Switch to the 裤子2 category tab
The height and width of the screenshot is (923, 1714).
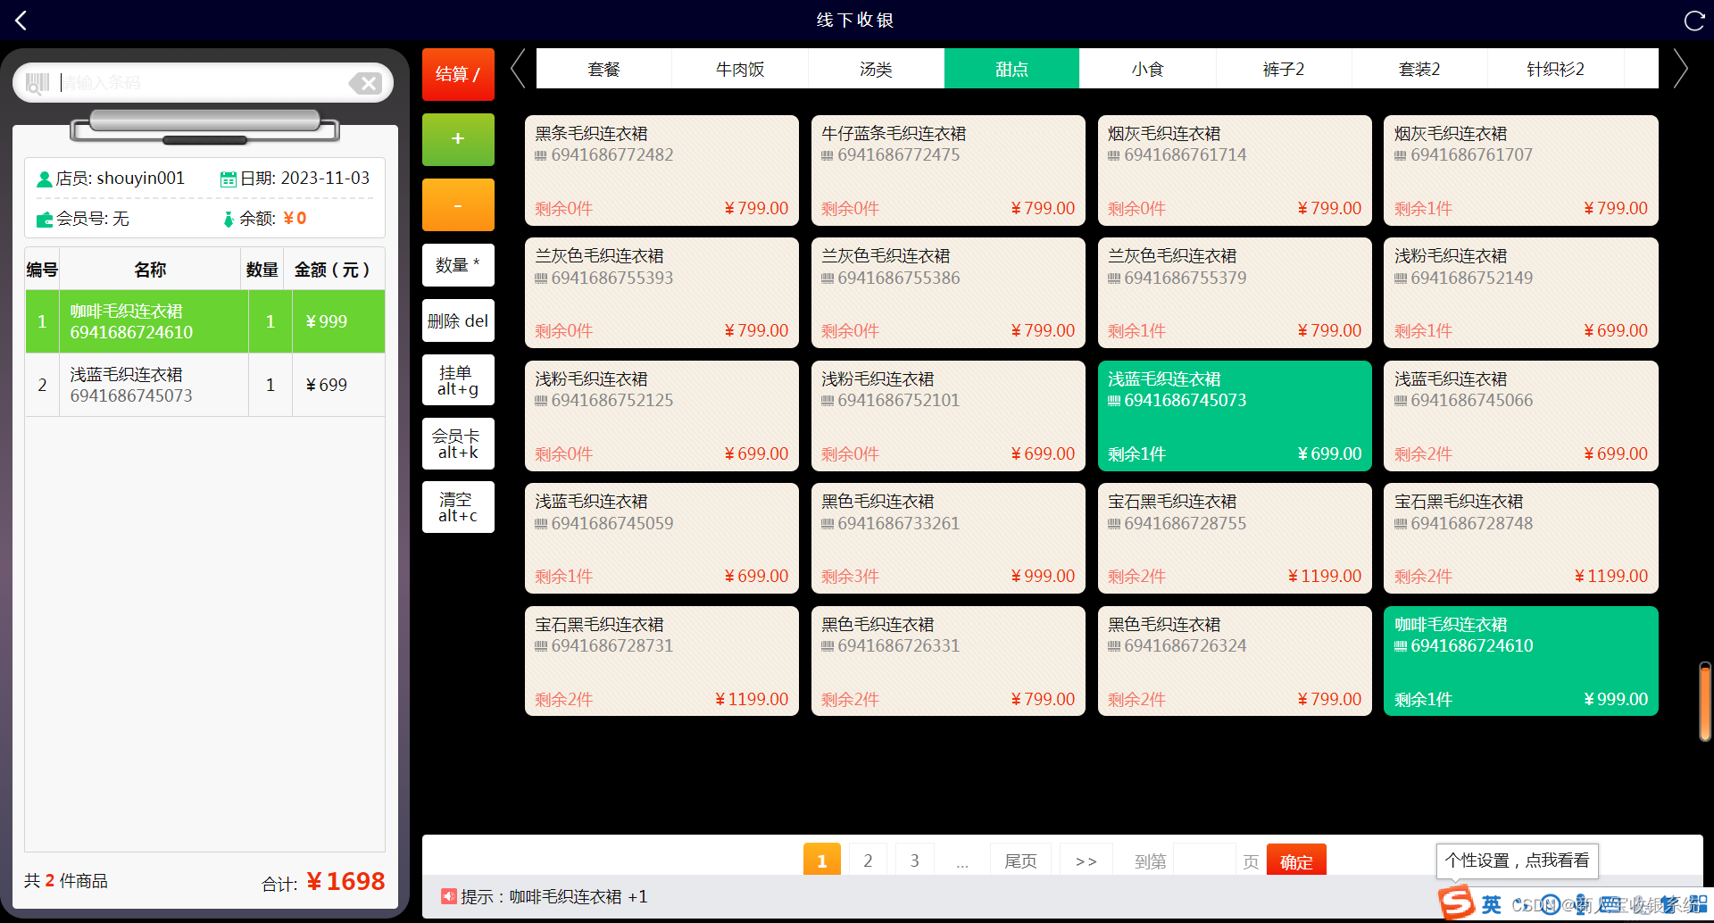click(x=1284, y=69)
